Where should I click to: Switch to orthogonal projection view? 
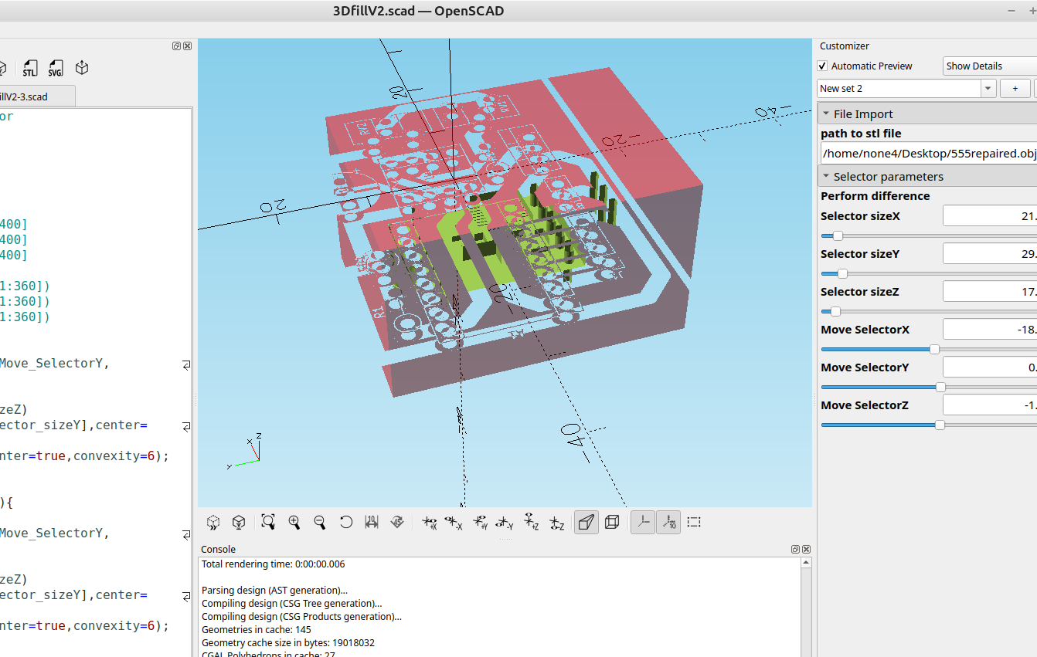click(612, 522)
